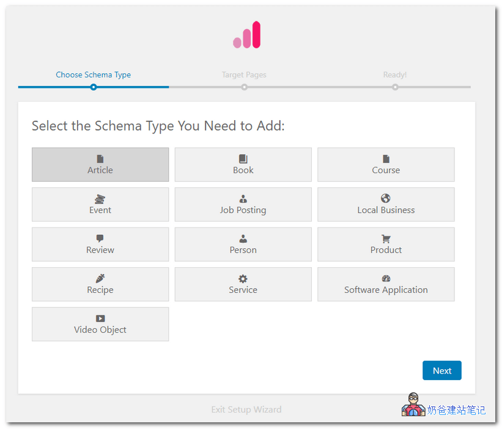Screen dimensions: 502x429
Task: Select the Local Business globe icon
Action: pos(386,198)
